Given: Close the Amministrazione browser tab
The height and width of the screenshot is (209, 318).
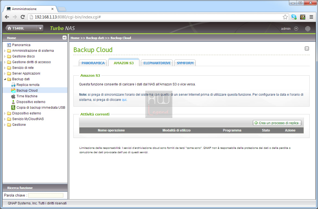Looking at the screenshot, I should point(52,9).
